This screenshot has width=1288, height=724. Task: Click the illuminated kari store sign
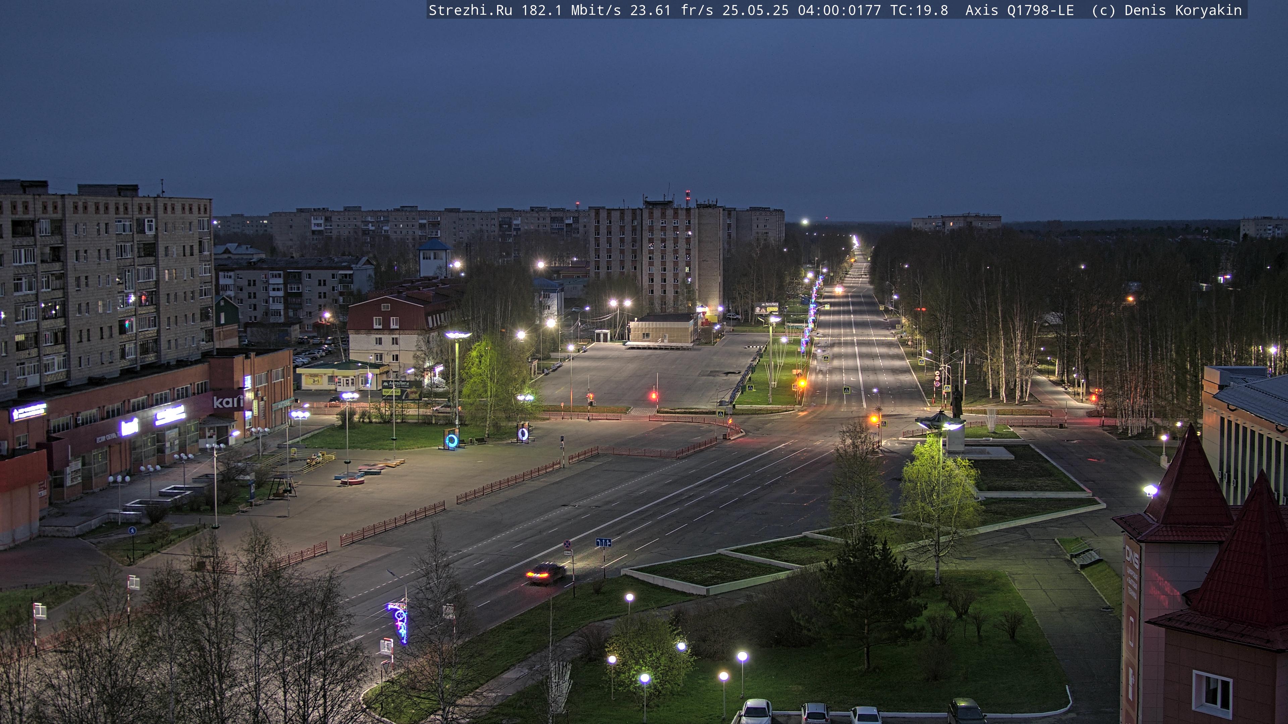[228, 401]
